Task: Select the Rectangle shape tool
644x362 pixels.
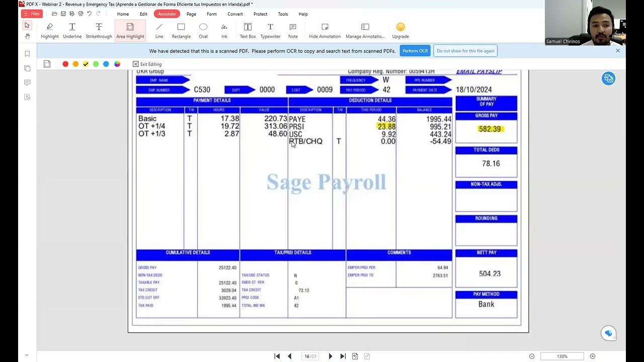Action: tap(181, 31)
